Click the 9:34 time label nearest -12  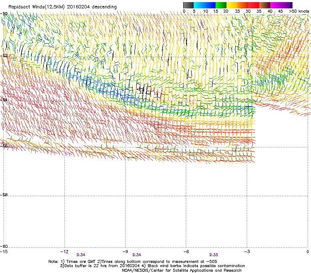pos(81,255)
